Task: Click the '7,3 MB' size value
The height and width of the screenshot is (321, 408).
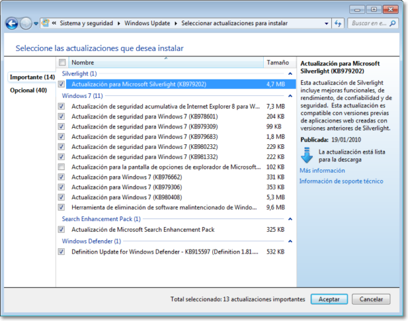Action: pyautogui.click(x=275, y=106)
